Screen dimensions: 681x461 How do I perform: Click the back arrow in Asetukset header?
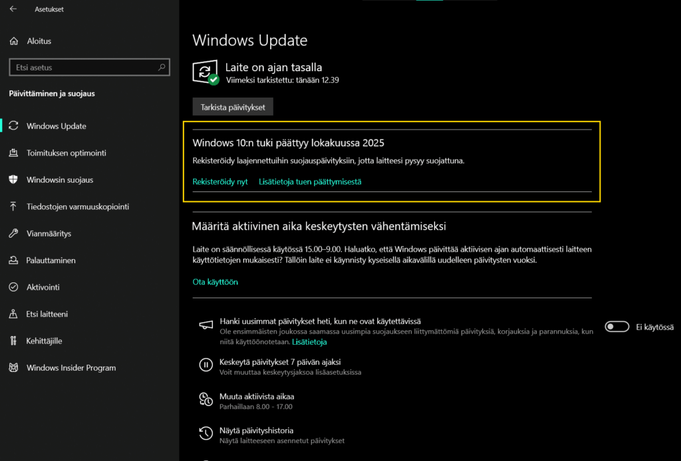pos(14,10)
